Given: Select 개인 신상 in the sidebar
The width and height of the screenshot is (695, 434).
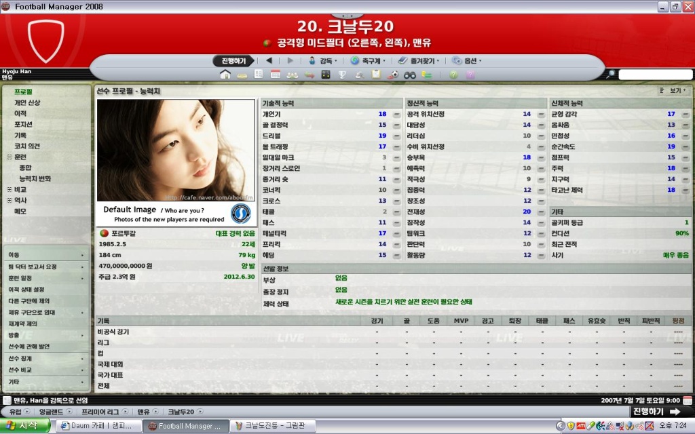Looking at the screenshot, I should coord(27,103).
